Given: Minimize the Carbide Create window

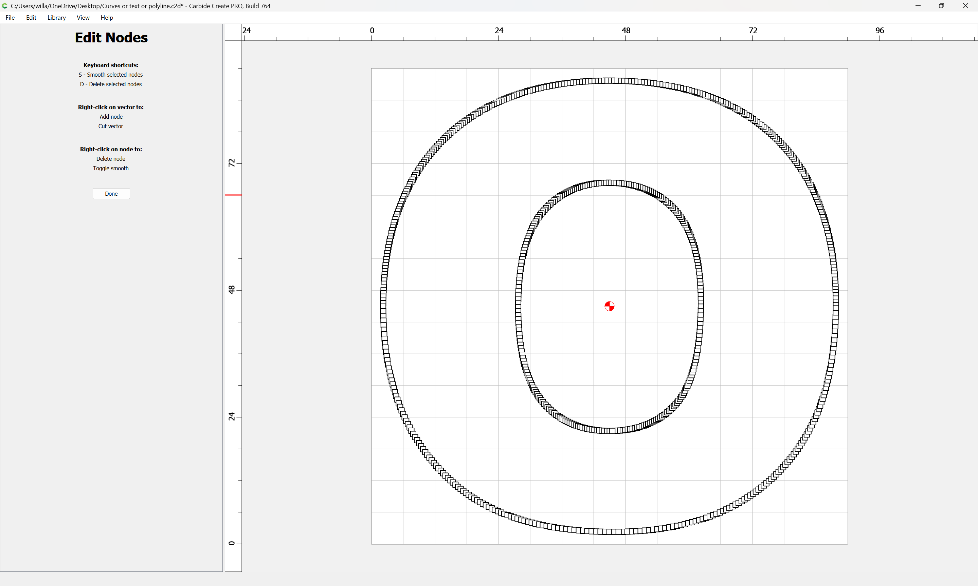Looking at the screenshot, I should tap(918, 5).
